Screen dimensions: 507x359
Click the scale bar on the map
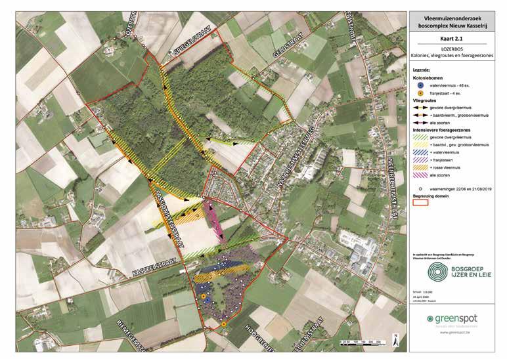click(362, 341)
